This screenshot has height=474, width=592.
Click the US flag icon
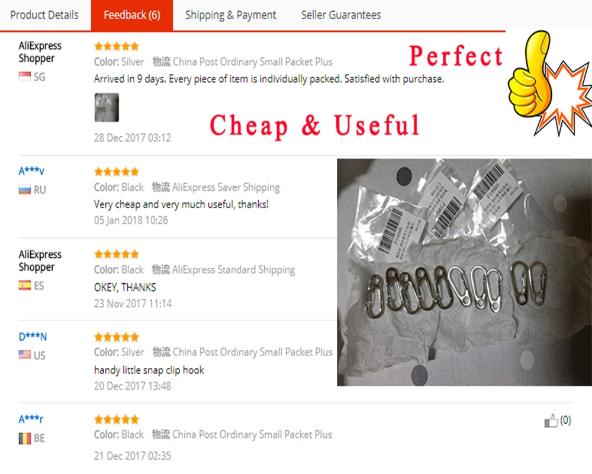pyautogui.click(x=24, y=354)
